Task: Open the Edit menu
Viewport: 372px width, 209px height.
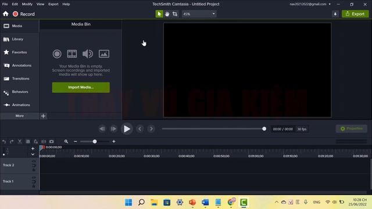Action: click(15, 4)
